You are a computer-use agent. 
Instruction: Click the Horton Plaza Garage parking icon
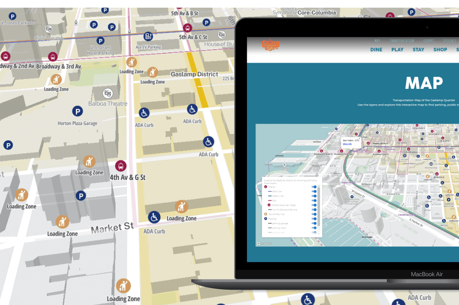(78, 111)
